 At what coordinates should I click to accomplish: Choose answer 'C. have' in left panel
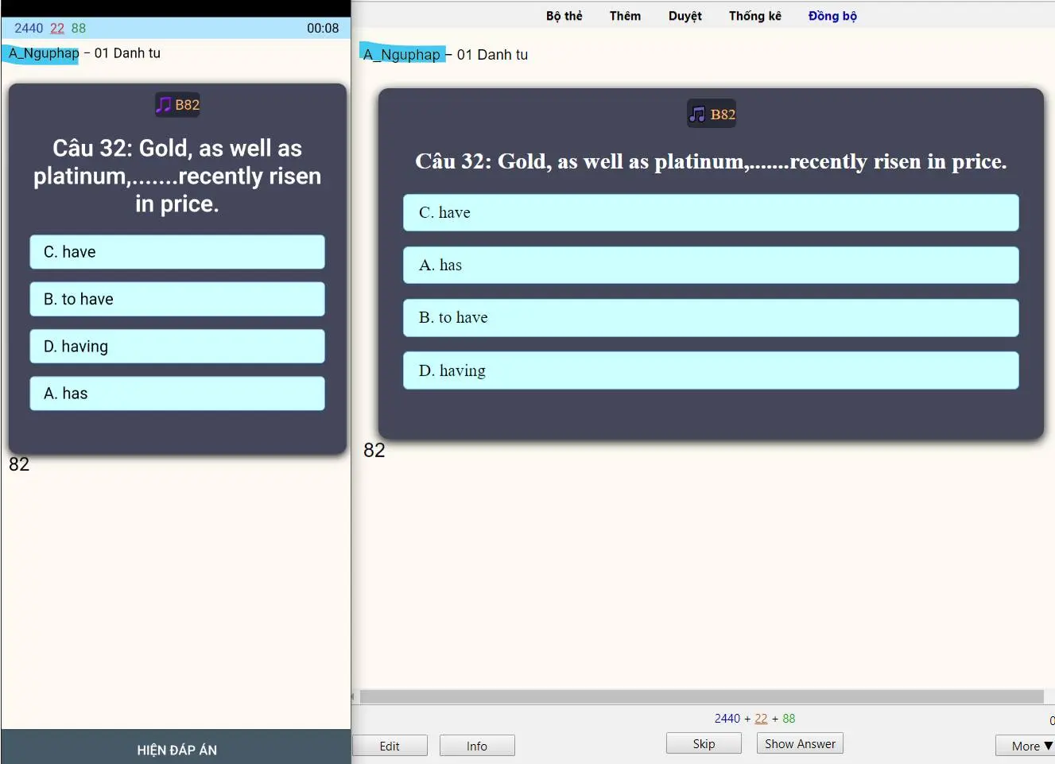click(177, 252)
